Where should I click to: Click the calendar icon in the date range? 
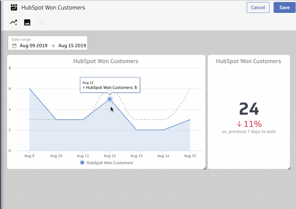14,45
